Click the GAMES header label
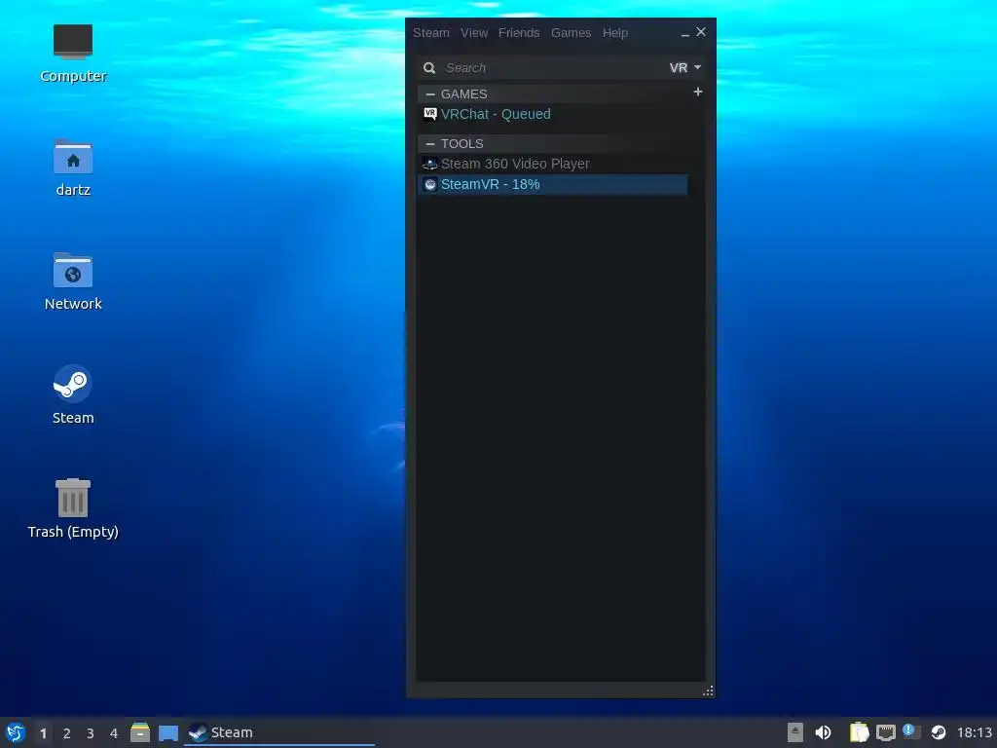The width and height of the screenshot is (997, 748). 463,94
